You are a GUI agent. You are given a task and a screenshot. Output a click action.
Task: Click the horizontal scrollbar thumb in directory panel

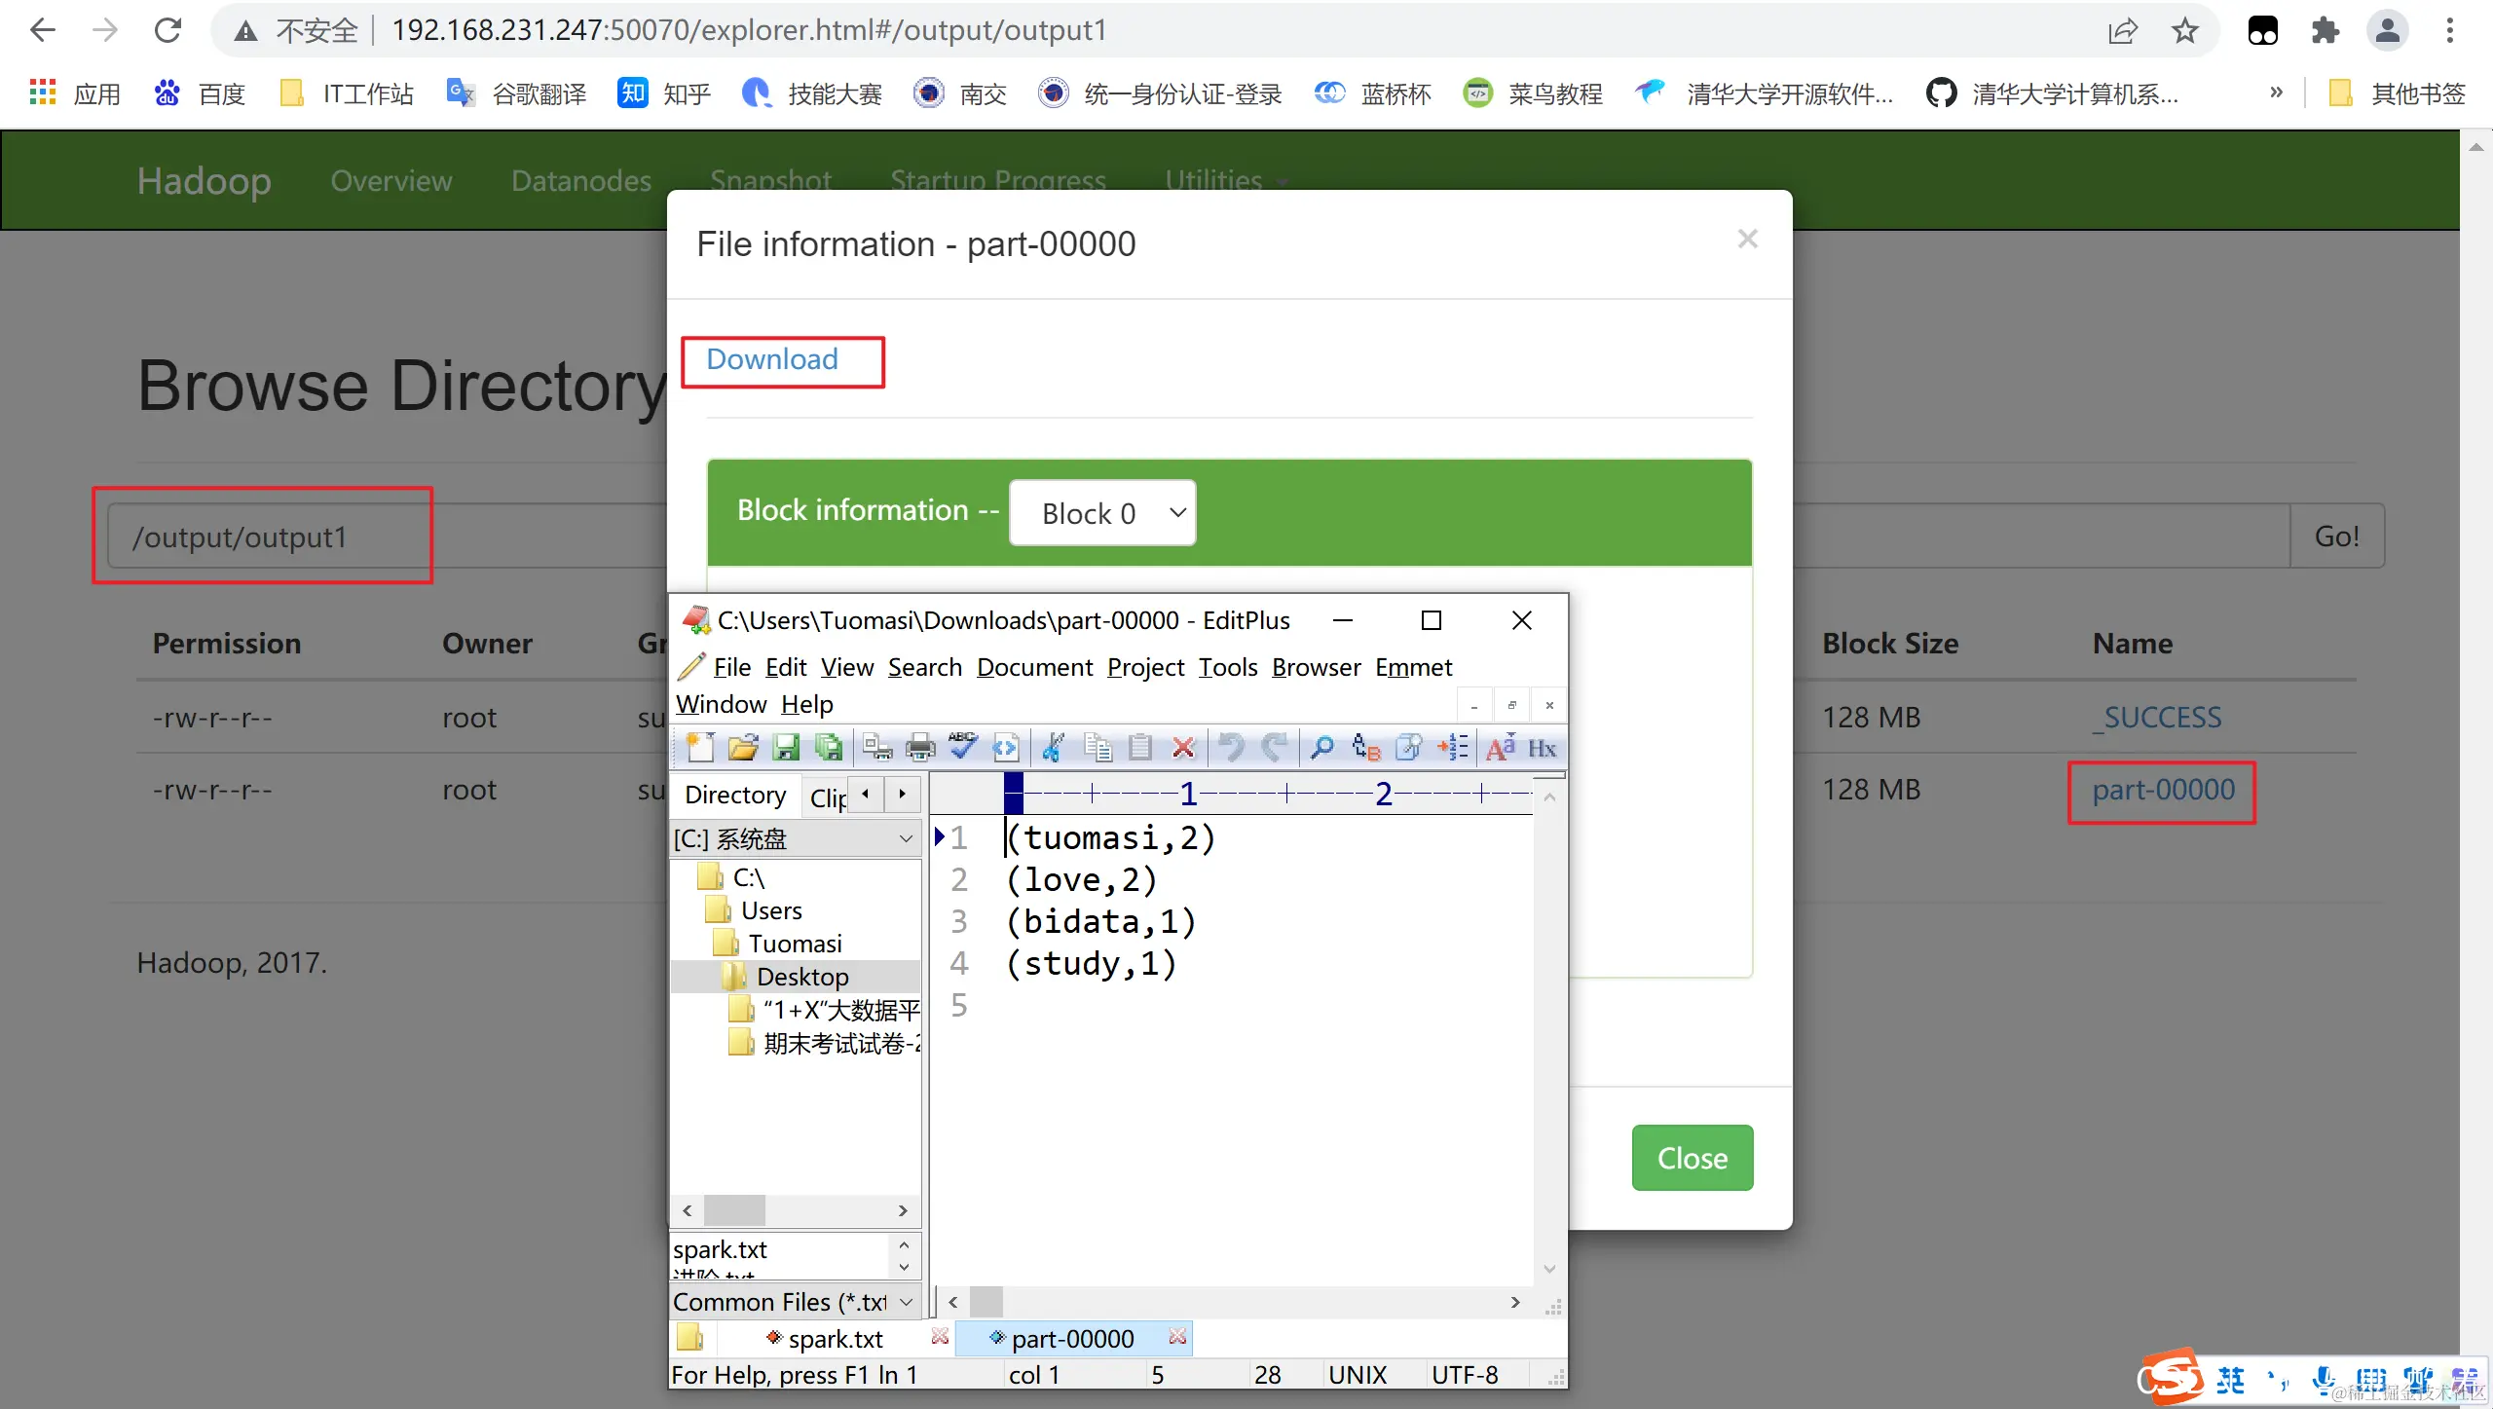point(735,1210)
